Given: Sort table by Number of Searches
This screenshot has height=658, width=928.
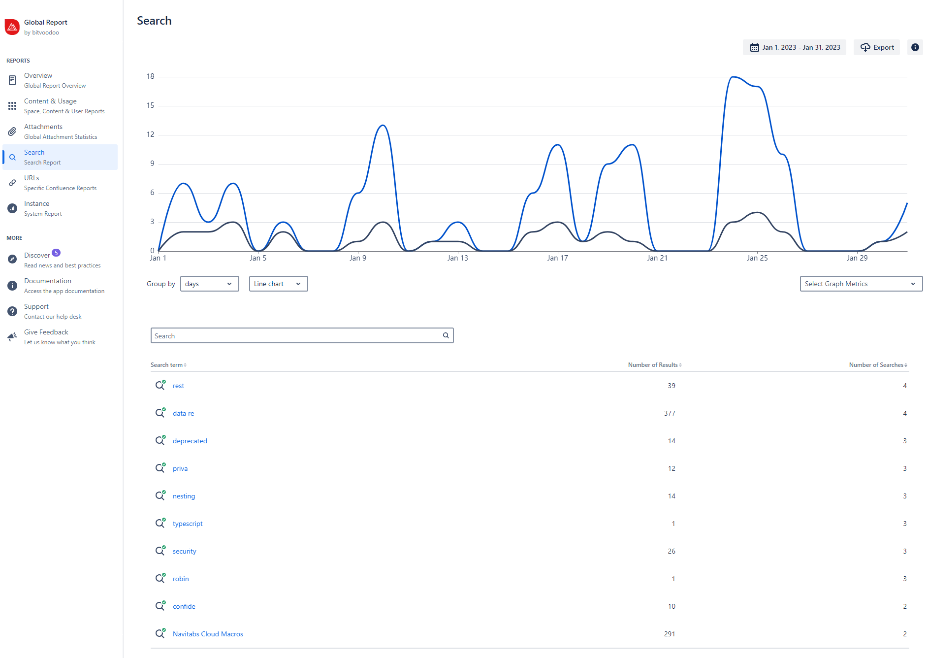Looking at the screenshot, I should 878,365.
